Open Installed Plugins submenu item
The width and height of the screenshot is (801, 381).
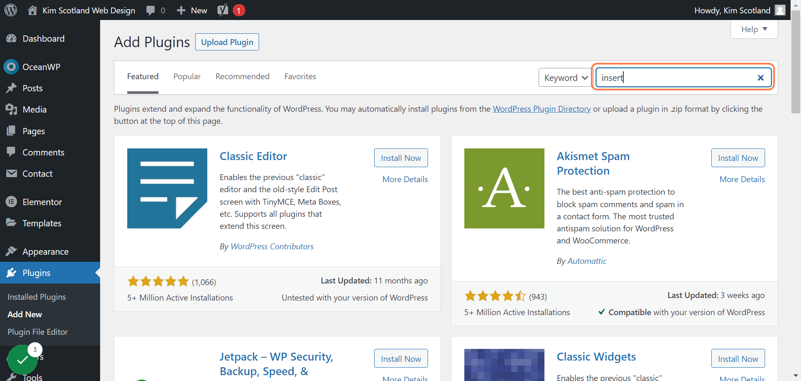[x=37, y=297]
